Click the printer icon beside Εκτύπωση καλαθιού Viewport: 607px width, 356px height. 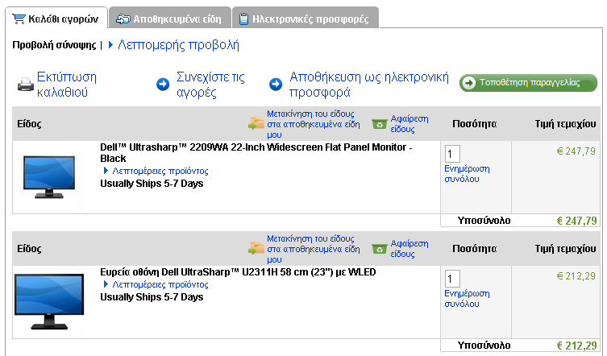click(x=26, y=85)
